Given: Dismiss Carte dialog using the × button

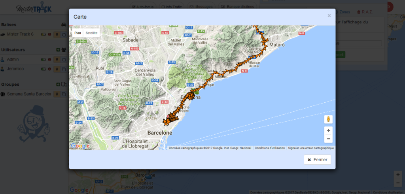Looking at the screenshot, I should point(329,16).
